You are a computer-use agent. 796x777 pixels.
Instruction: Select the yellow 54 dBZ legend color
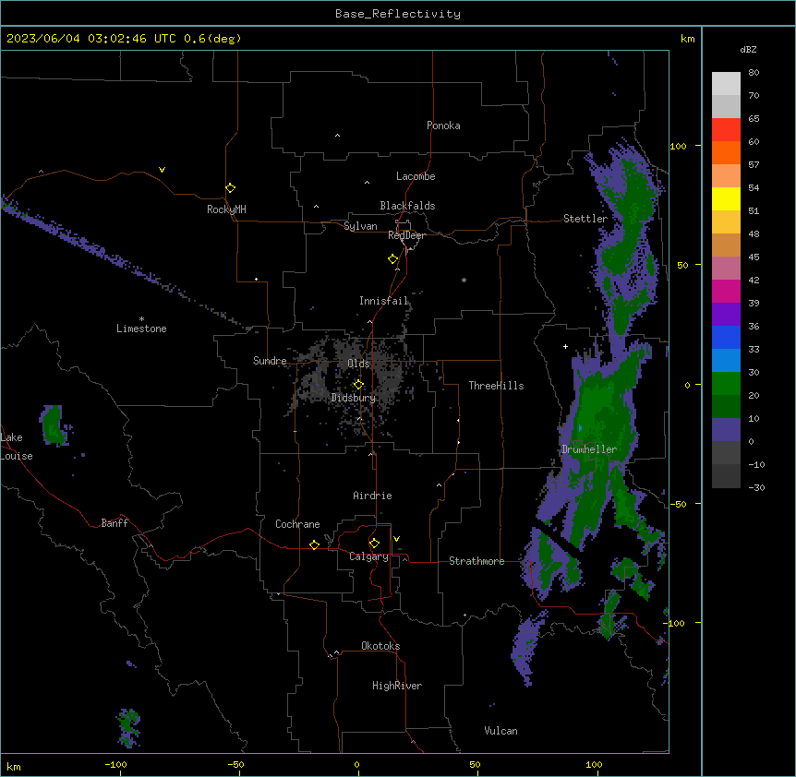click(x=726, y=198)
